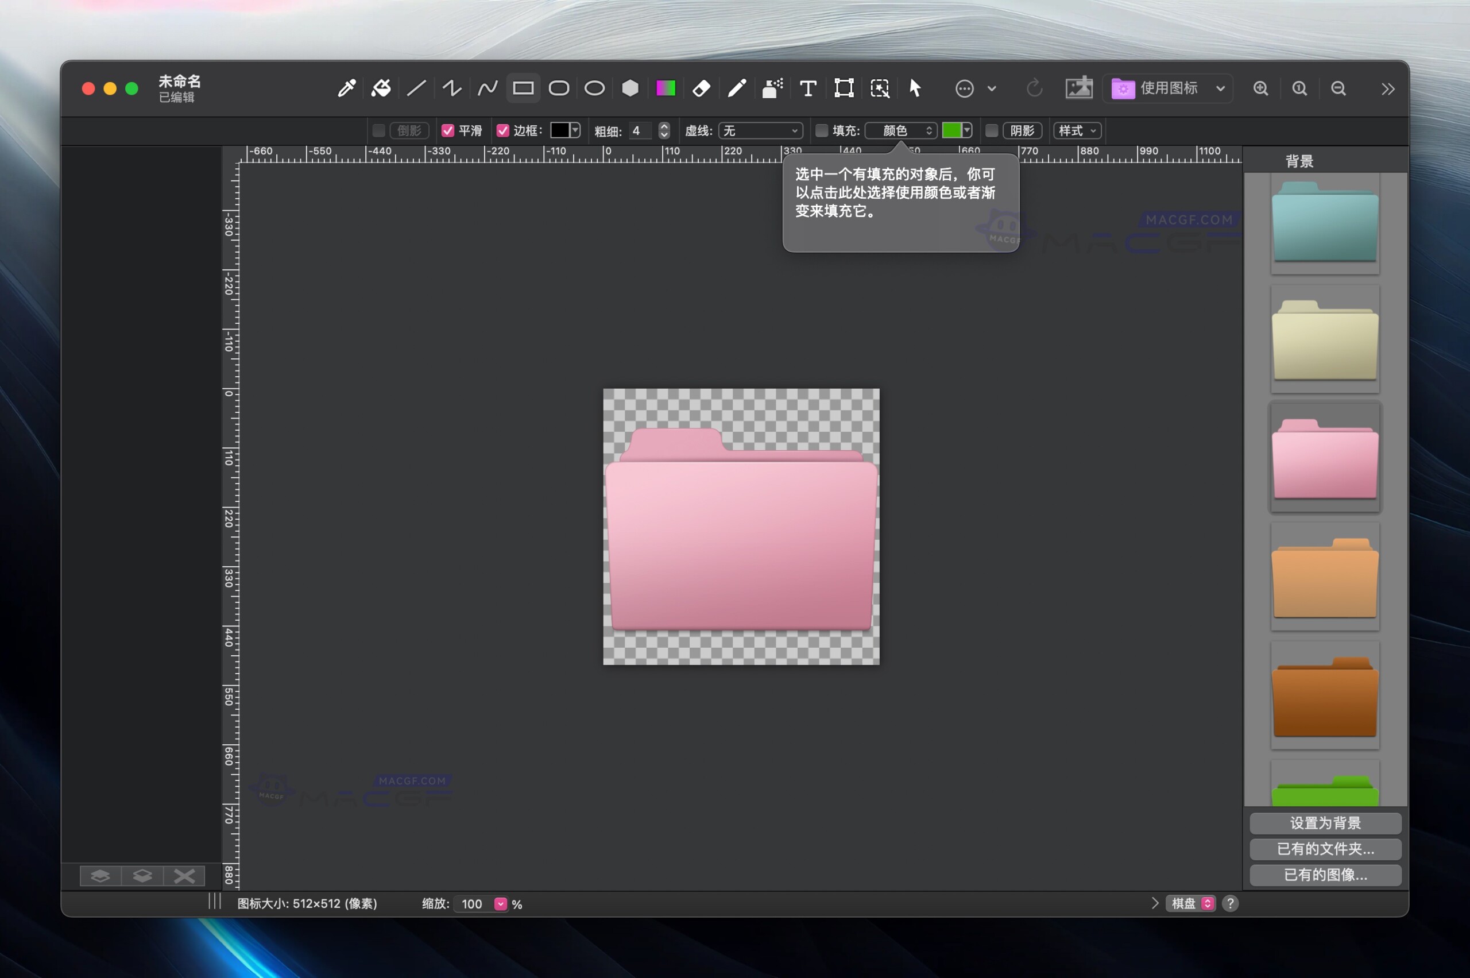Disable the 平滑 smoothing checkbox
The image size is (1470, 978).
[x=447, y=130]
